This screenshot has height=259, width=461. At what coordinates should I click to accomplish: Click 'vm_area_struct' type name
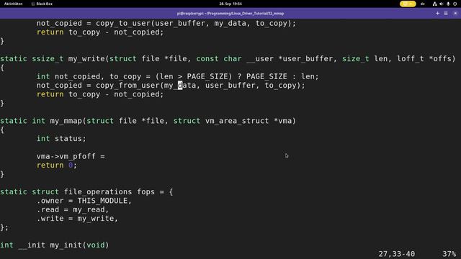[237, 121]
